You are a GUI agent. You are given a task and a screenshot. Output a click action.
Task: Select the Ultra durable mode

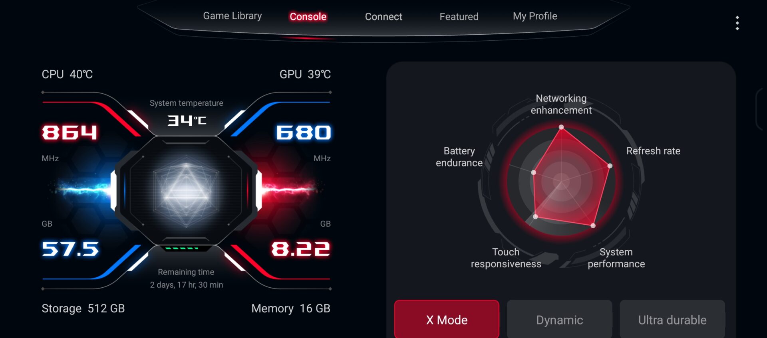(672, 319)
